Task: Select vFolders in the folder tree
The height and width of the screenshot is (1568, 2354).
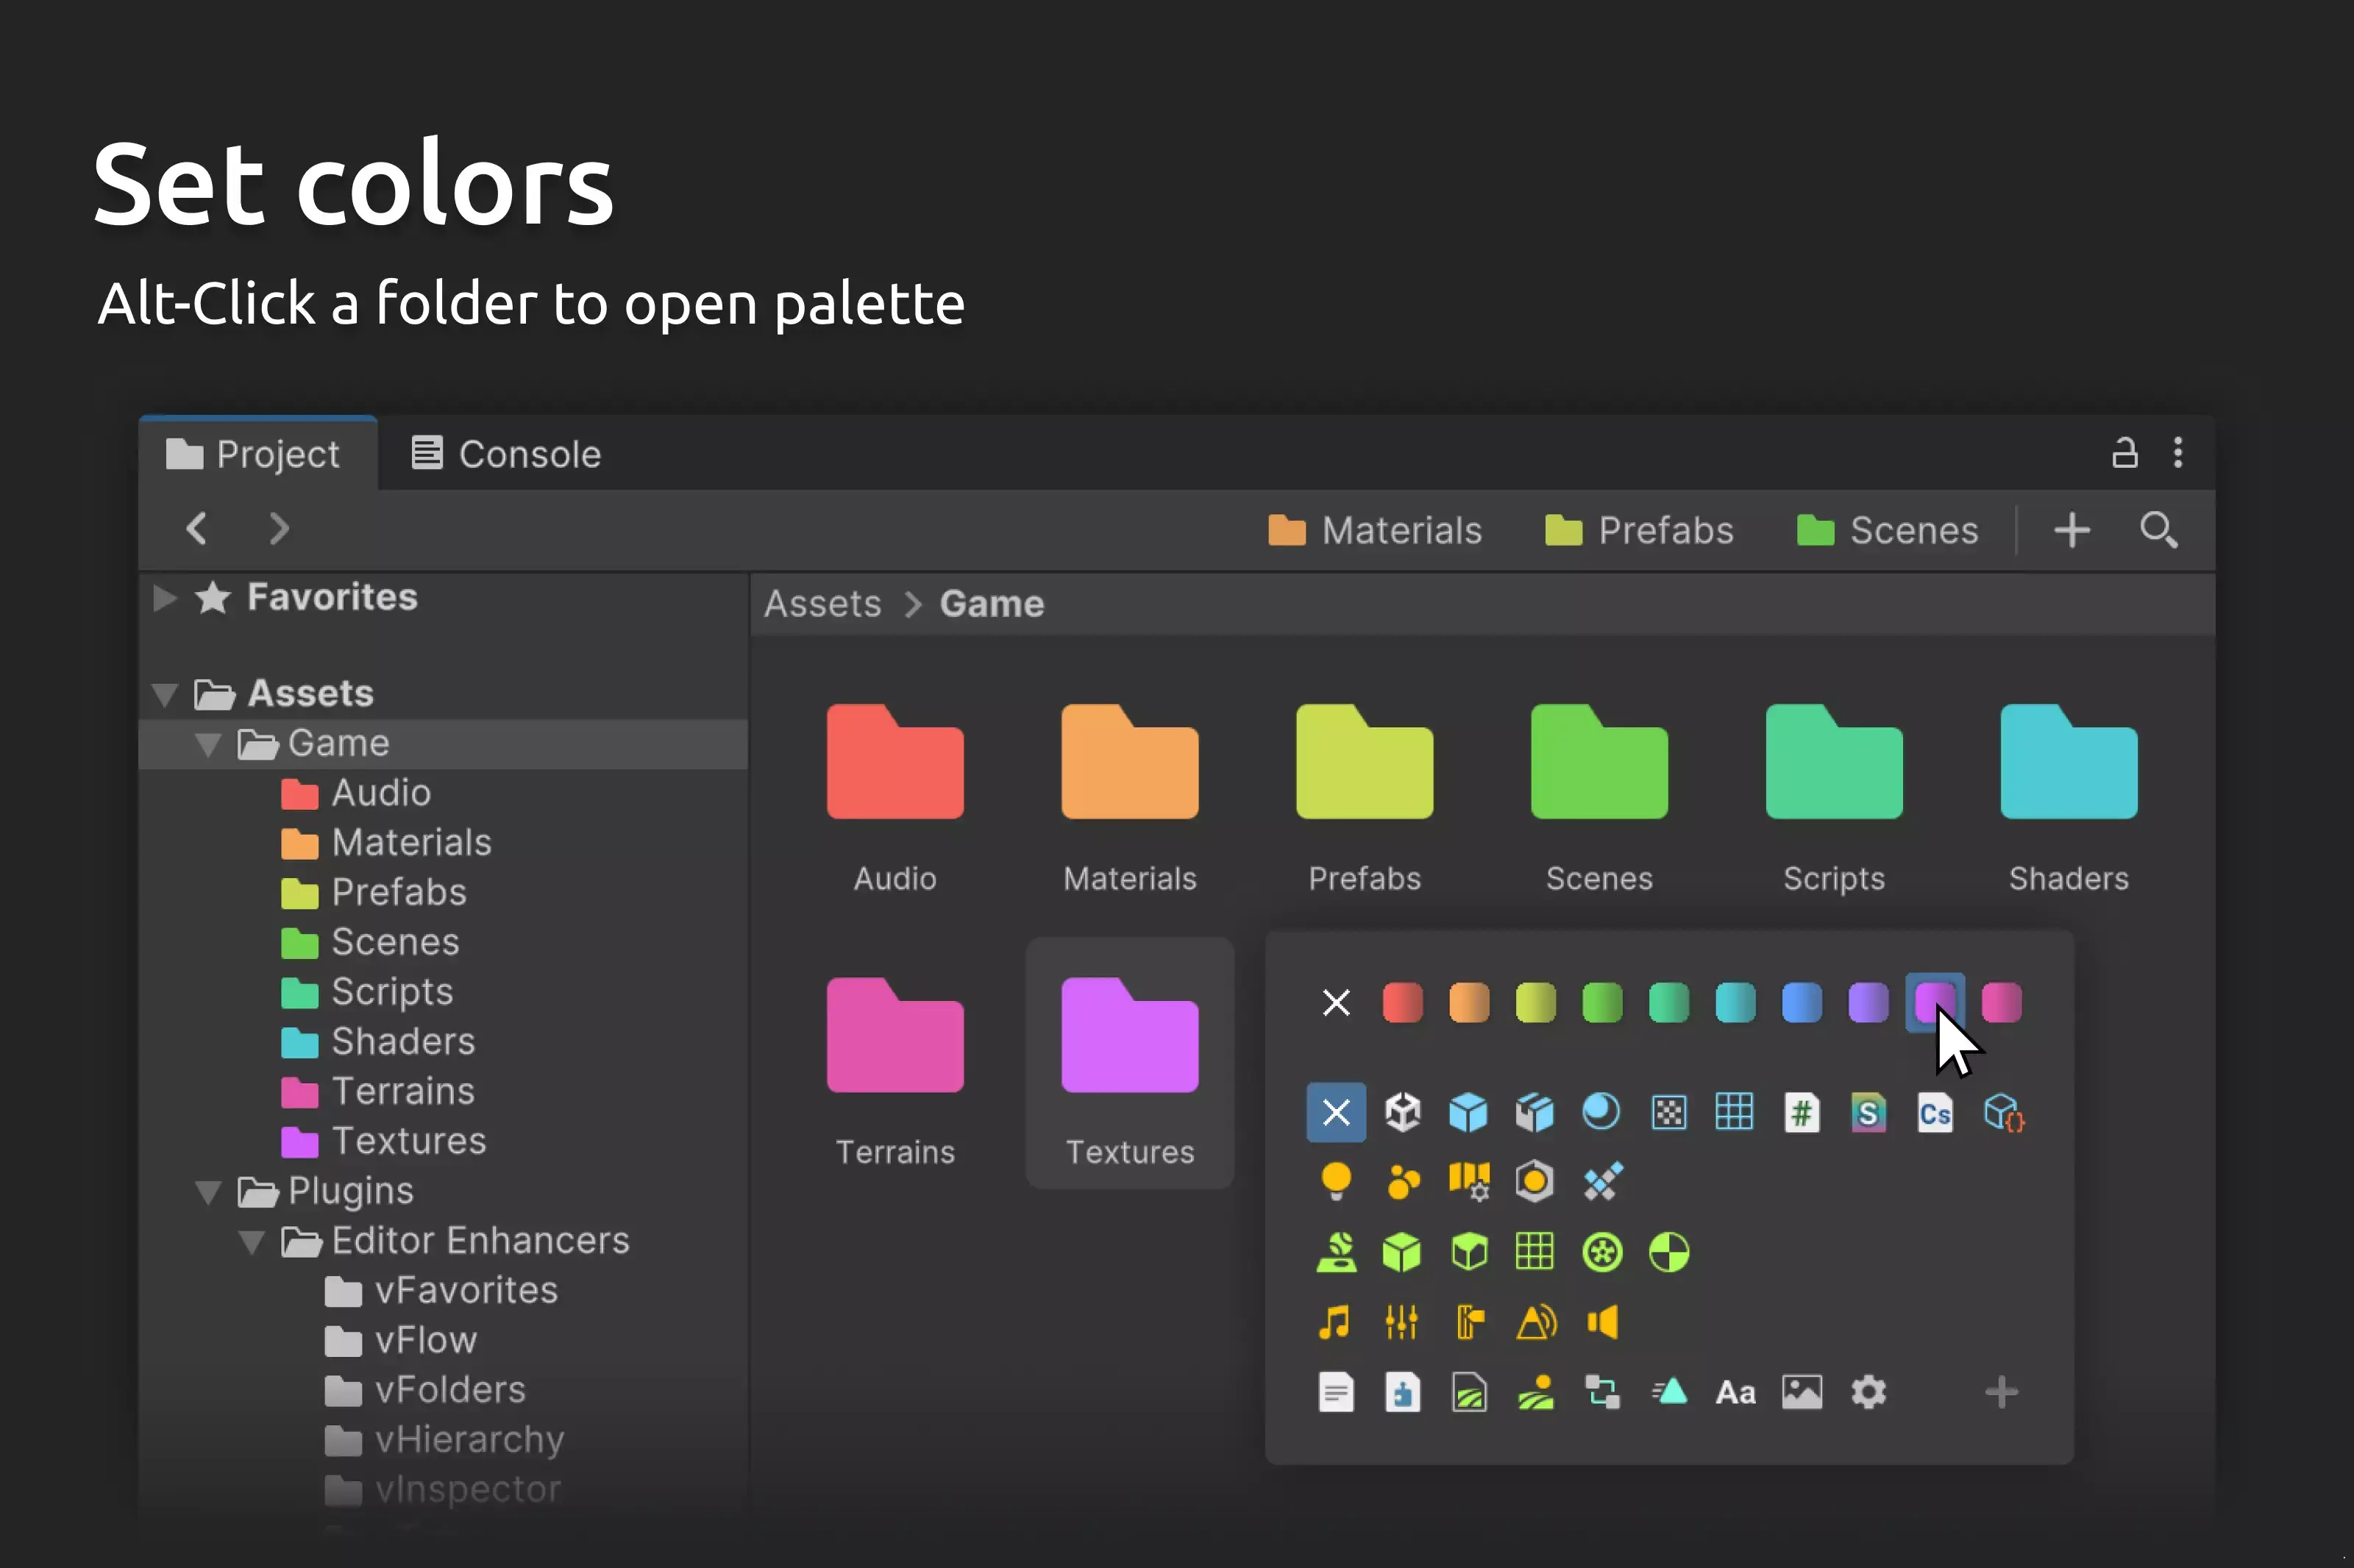Action: 450,1390
